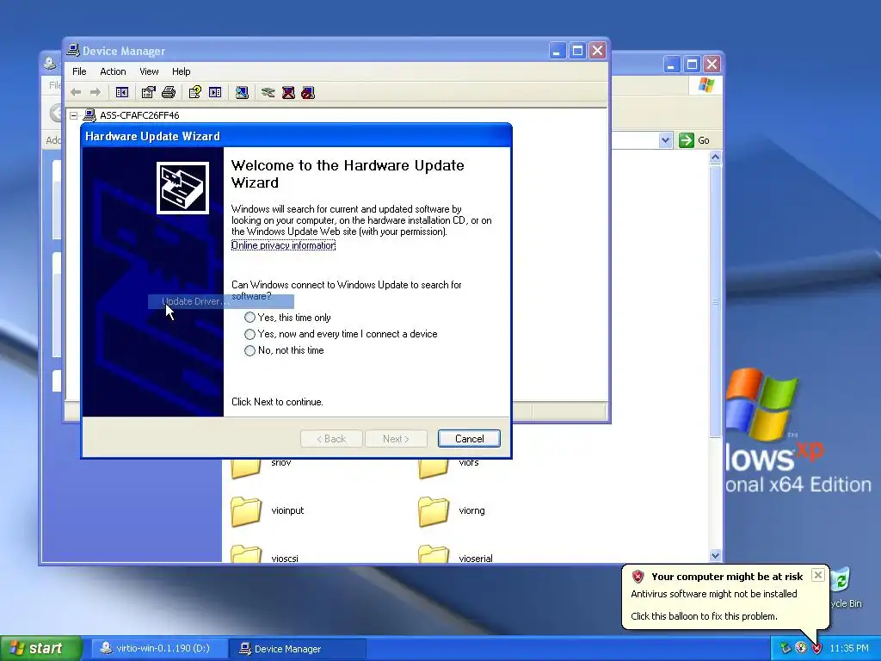Image resolution: width=881 pixels, height=661 pixels.
Task: Cancel the Hardware Update Wizard
Action: [469, 439]
